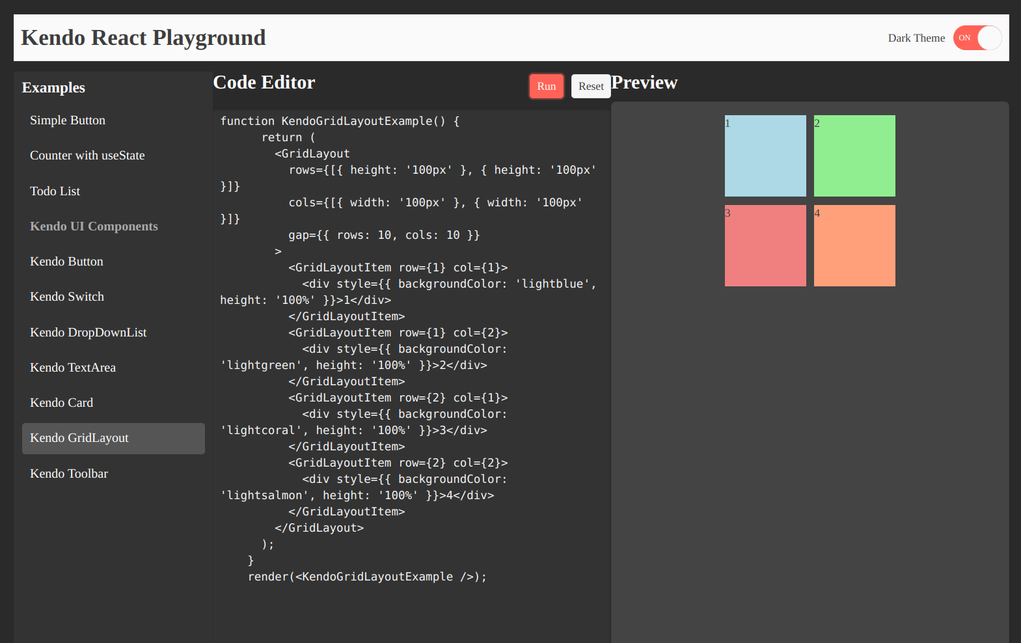Viewport: 1021px width, 643px height.
Task: Open the Counter with useState example
Action: pos(113,156)
